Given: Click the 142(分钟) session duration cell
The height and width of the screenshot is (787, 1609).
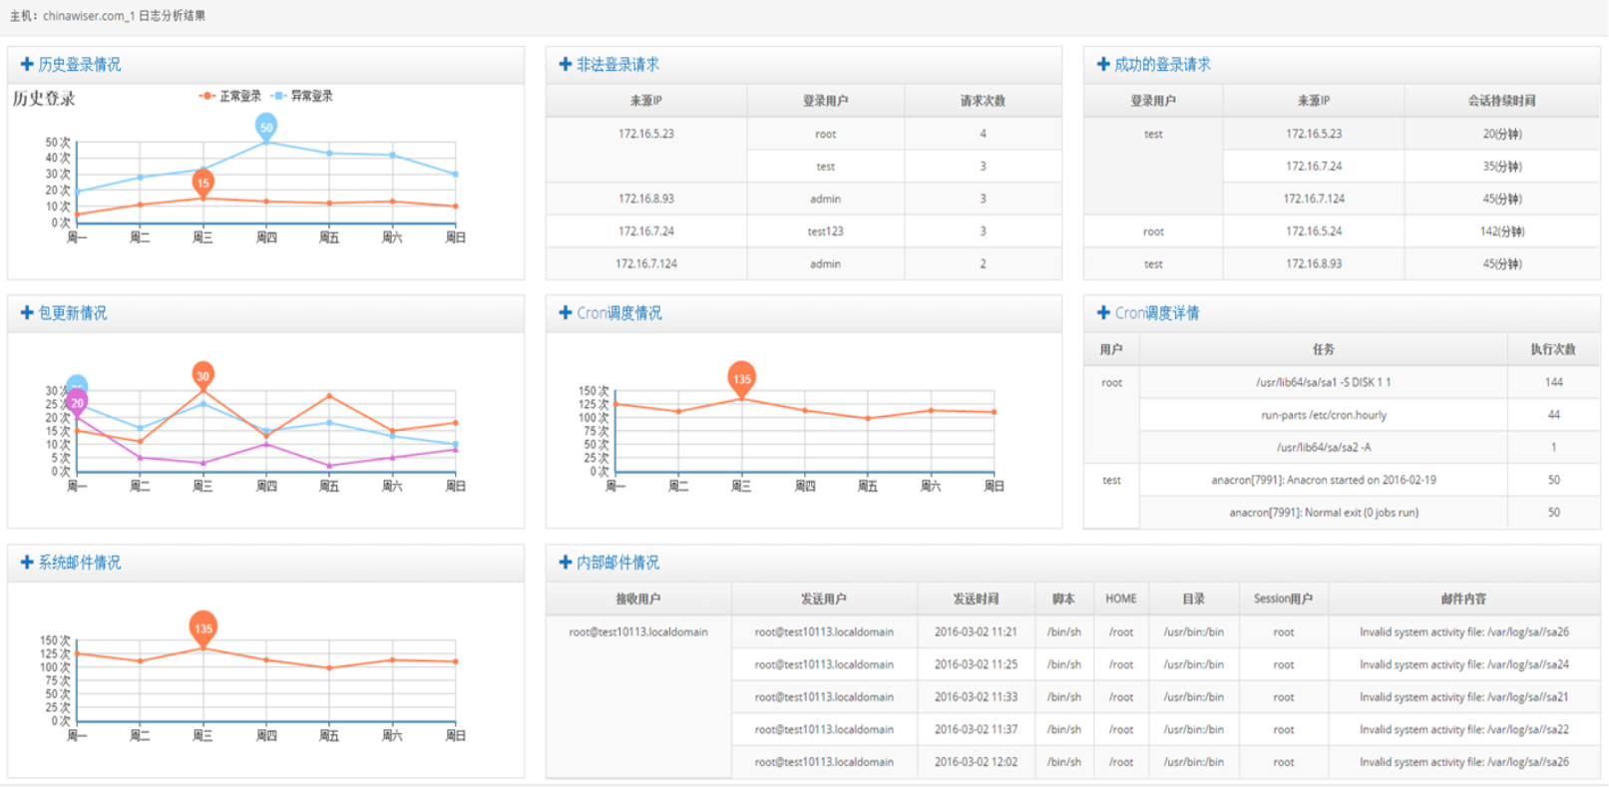Looking at the screenshot, I should pyautogui.click(x=1501, y=231).
